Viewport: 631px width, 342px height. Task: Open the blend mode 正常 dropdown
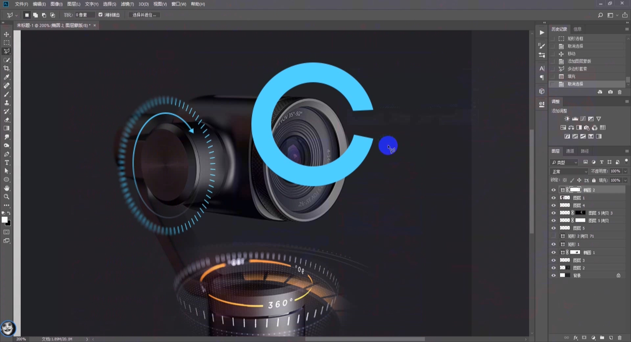tap(569, 172)
